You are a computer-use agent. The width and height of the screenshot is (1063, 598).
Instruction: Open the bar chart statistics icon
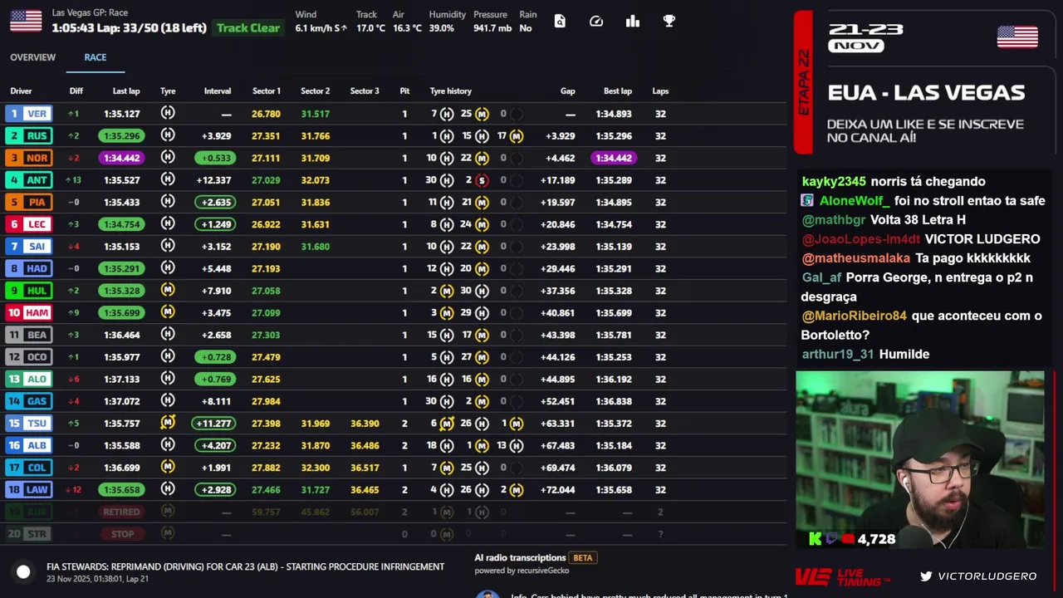tap(633, 22)
